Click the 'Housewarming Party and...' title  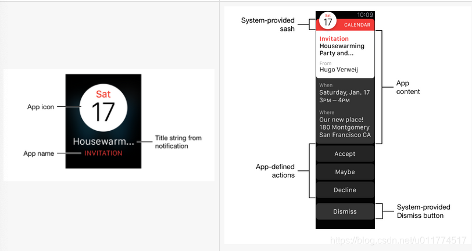[x=342, y=49]
